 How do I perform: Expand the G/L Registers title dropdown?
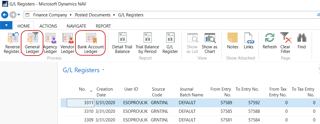coord(103,70)
